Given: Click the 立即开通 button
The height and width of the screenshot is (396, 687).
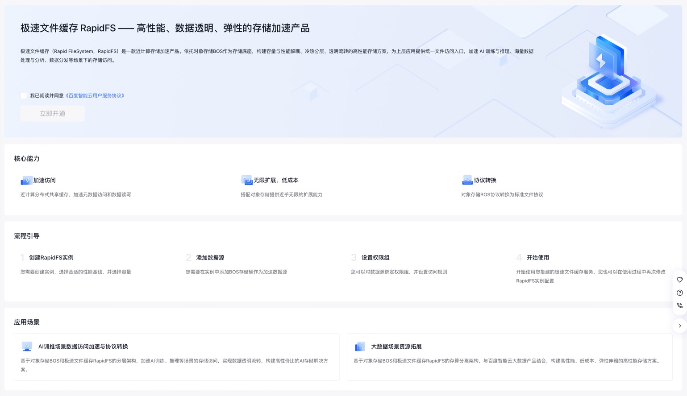Looking at the screenshot, I should 52,114.
